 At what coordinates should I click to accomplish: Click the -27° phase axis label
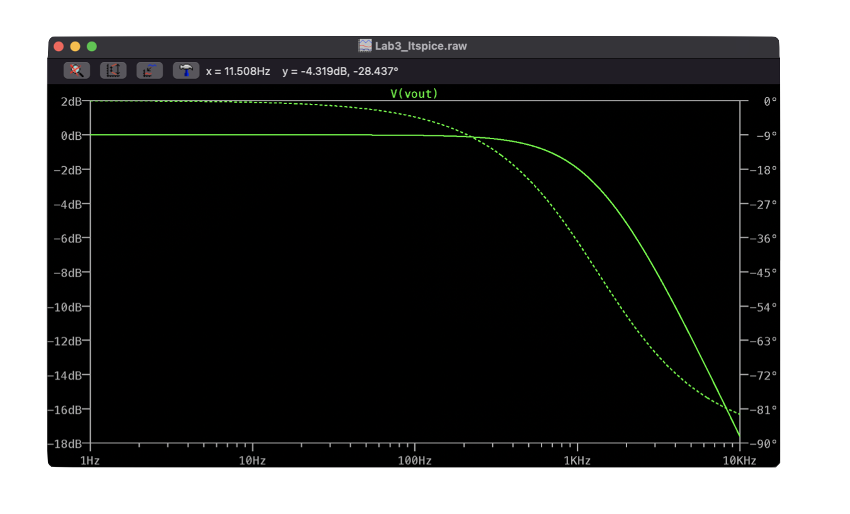[x=764, y=204]
